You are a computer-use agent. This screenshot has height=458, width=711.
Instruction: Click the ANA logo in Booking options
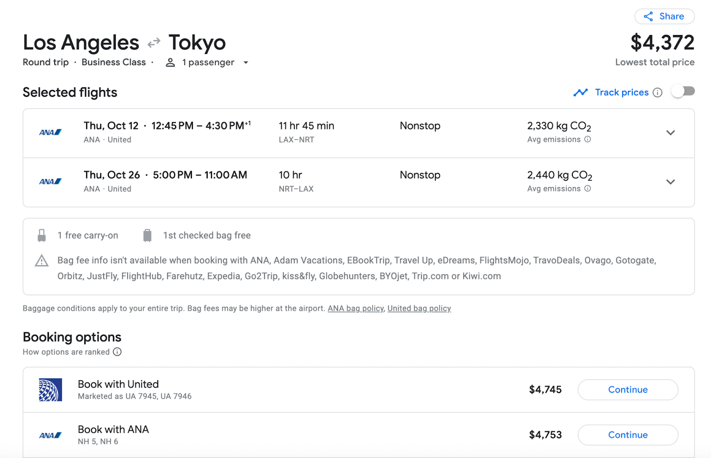coord(50,435)
